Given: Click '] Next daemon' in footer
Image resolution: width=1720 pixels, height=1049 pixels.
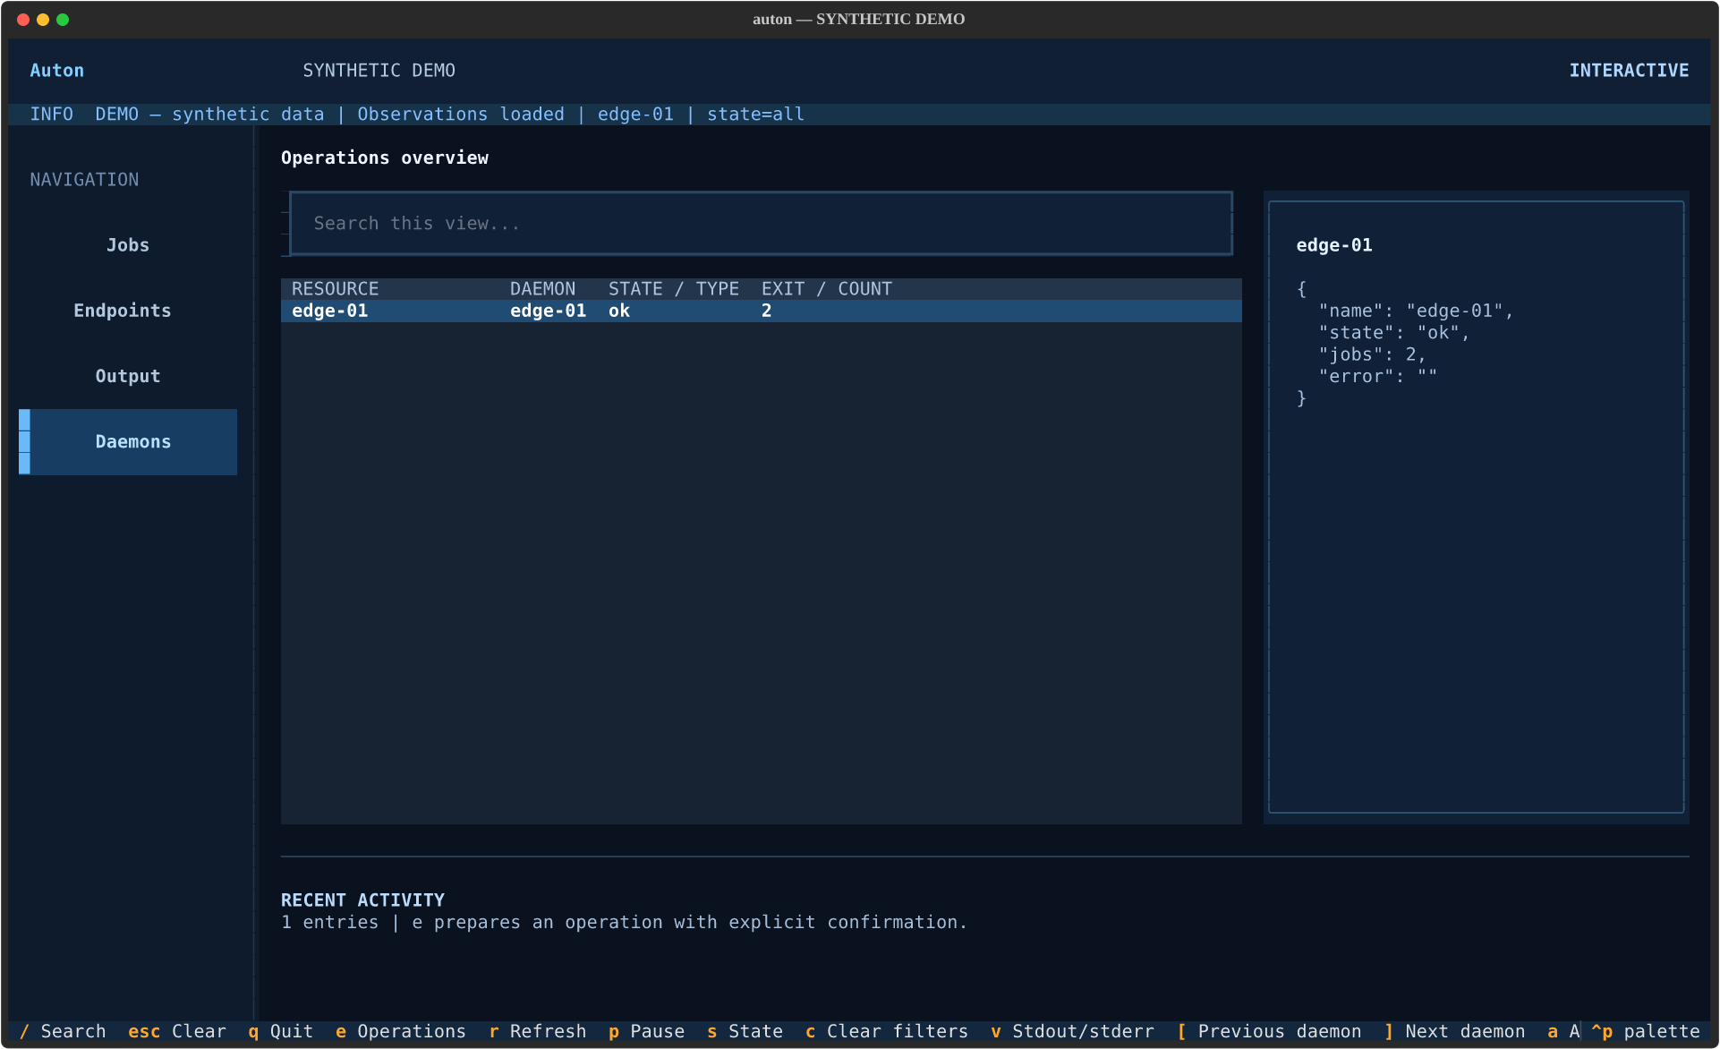Looking at the screenshot, I should coord(1455,1031).
